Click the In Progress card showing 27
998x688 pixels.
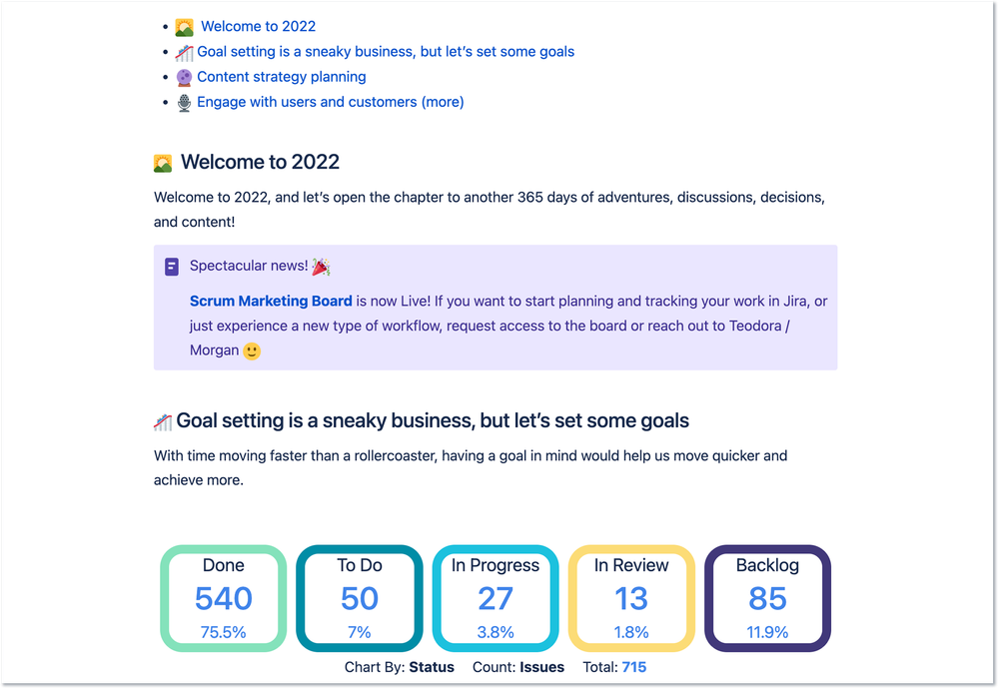(495, 597)
